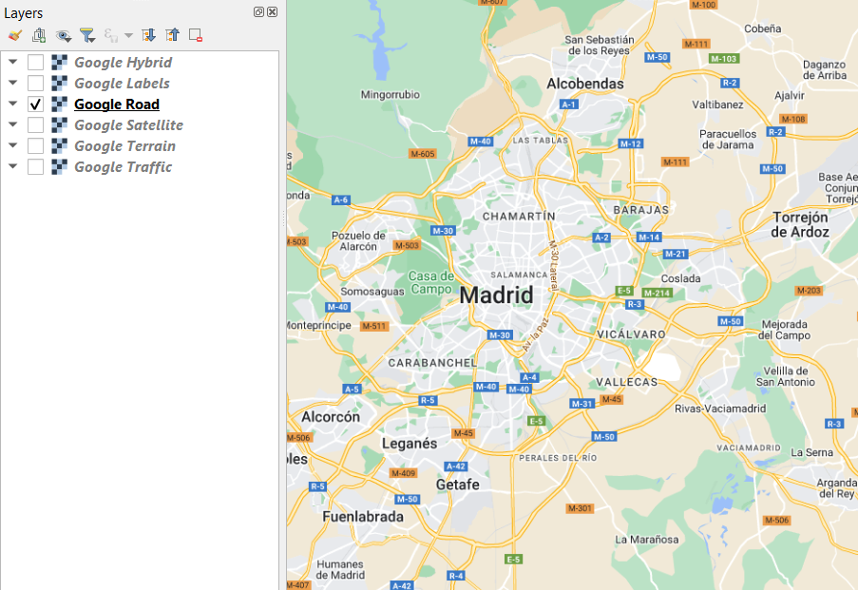Click the Alcobendas label on the map
This screenshot has width=858, height=590.
coord(585,84)
